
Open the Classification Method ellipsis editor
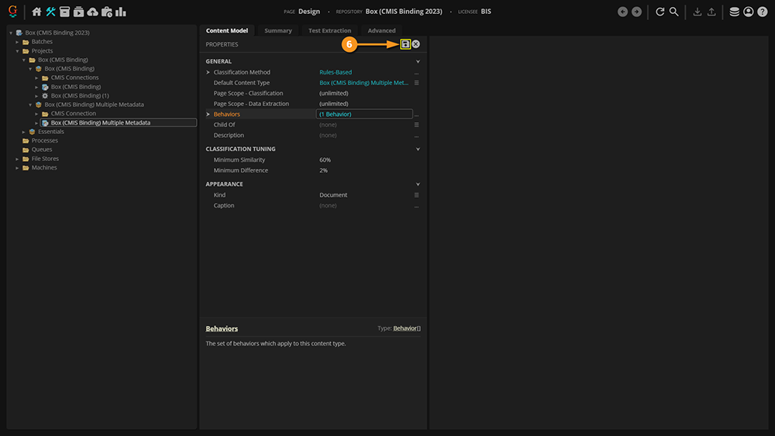pyautogui.click(x=417, y=73)
